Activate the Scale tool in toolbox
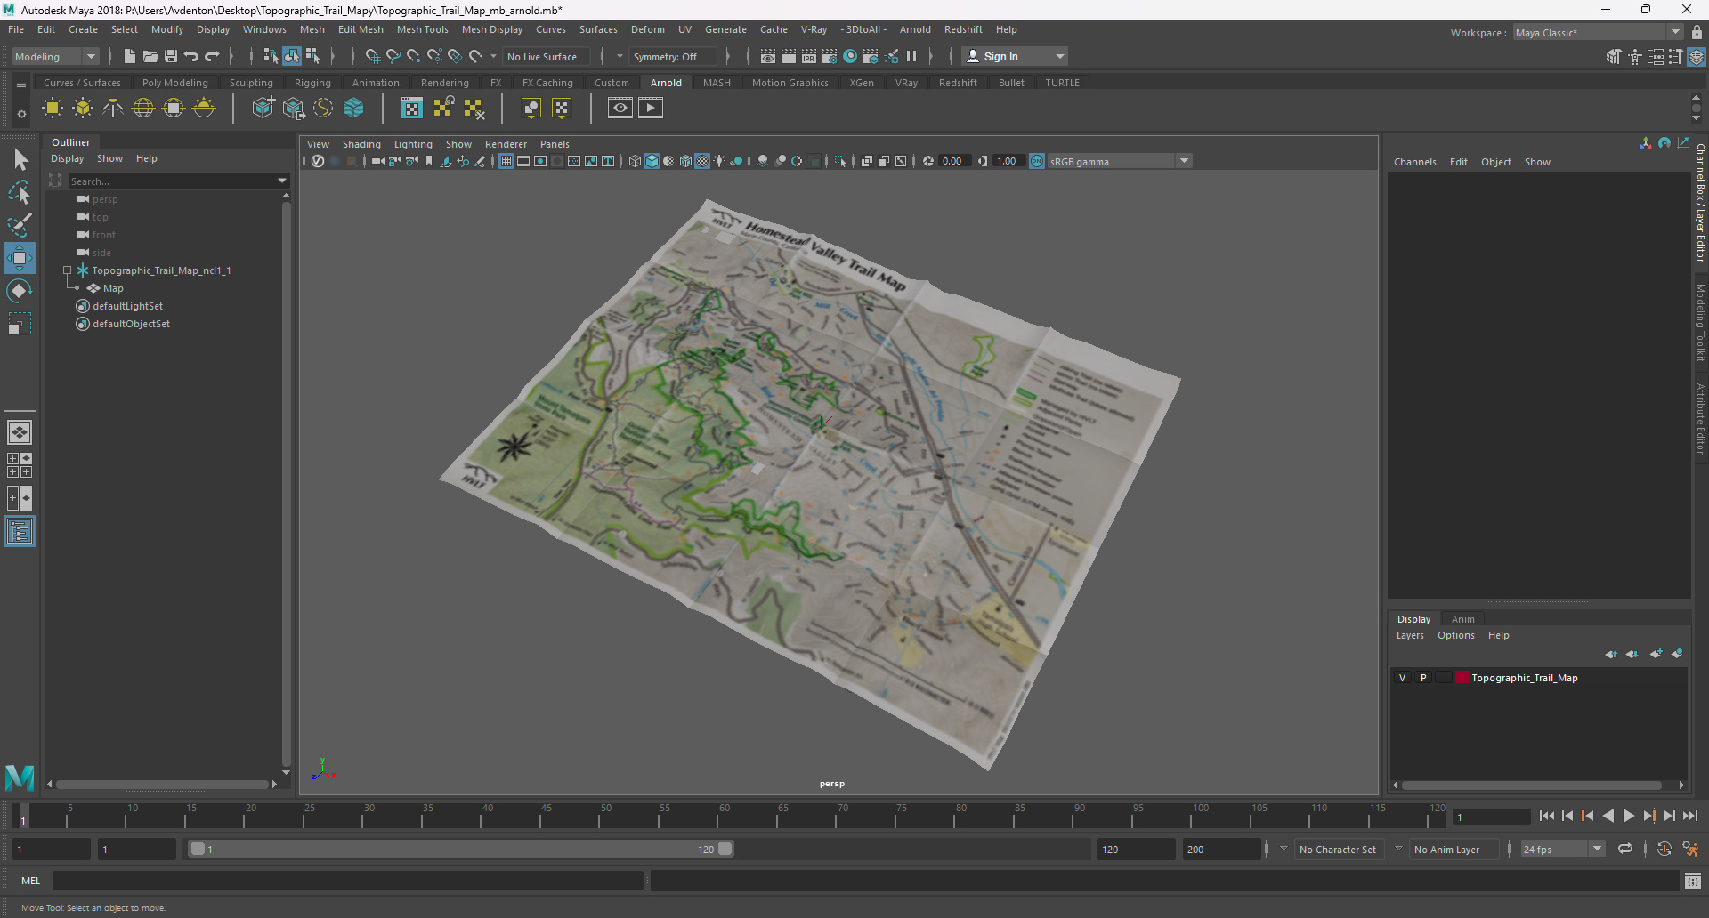 [x=20, y=324]
